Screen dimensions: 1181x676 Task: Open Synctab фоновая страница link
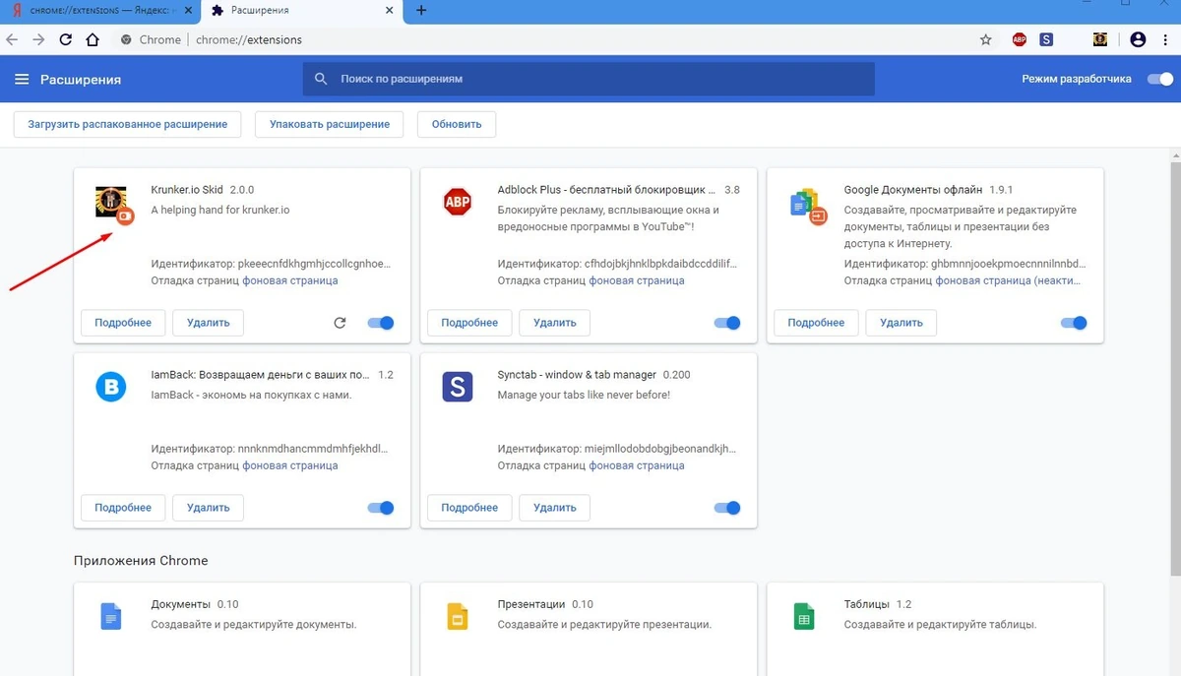click(637, 465)
